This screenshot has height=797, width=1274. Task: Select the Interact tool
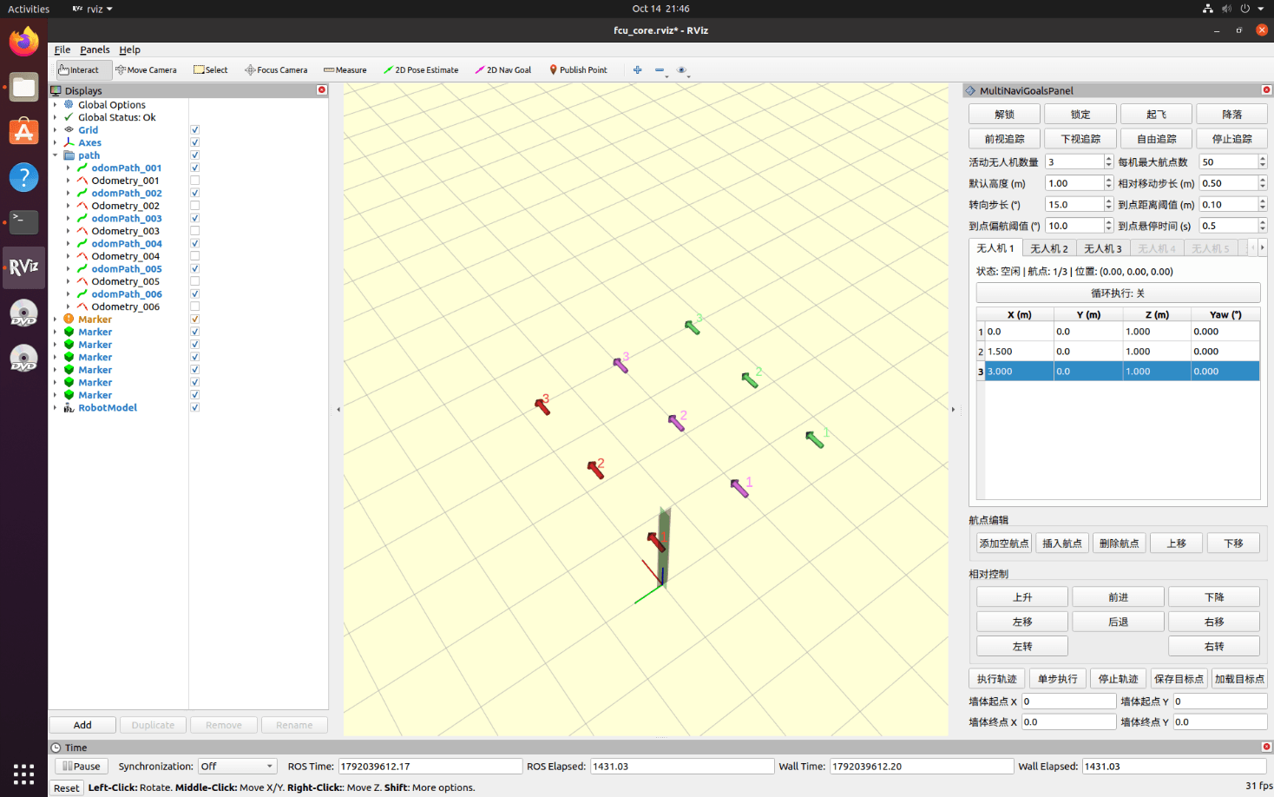79,70
